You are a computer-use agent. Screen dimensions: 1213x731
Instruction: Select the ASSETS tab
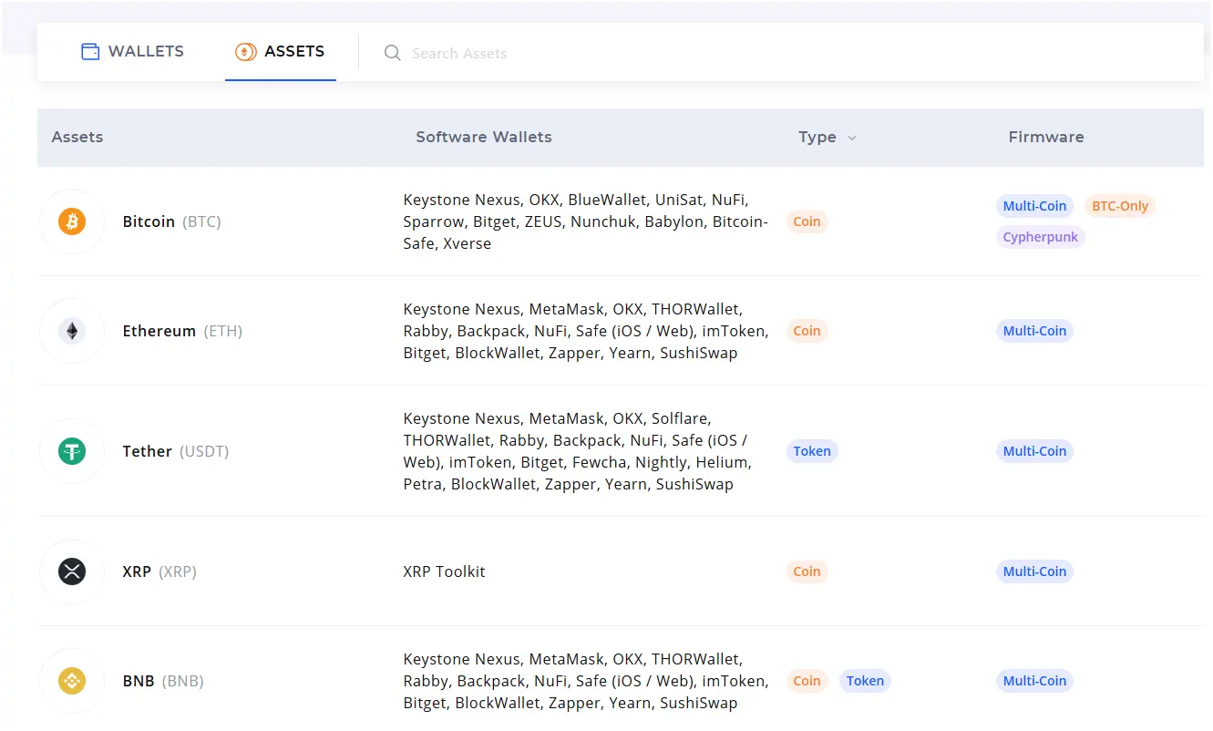tap(280, 52)
